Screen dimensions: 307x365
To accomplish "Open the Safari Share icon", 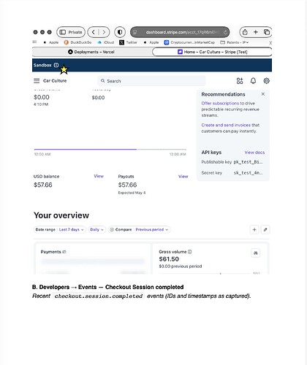I will click(x=245, y=32).
